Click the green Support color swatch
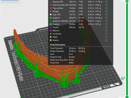The width and height of the screenshot is (131, 98). [x=51, y=18]
